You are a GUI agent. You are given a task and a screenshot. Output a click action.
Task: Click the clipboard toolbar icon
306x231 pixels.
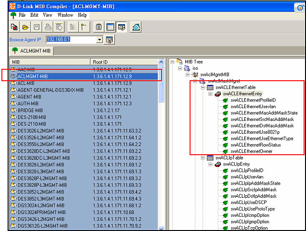[x=99, y=27]
